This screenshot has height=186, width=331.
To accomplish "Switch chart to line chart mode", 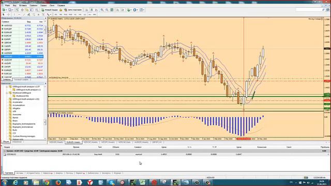I will 97,10.
